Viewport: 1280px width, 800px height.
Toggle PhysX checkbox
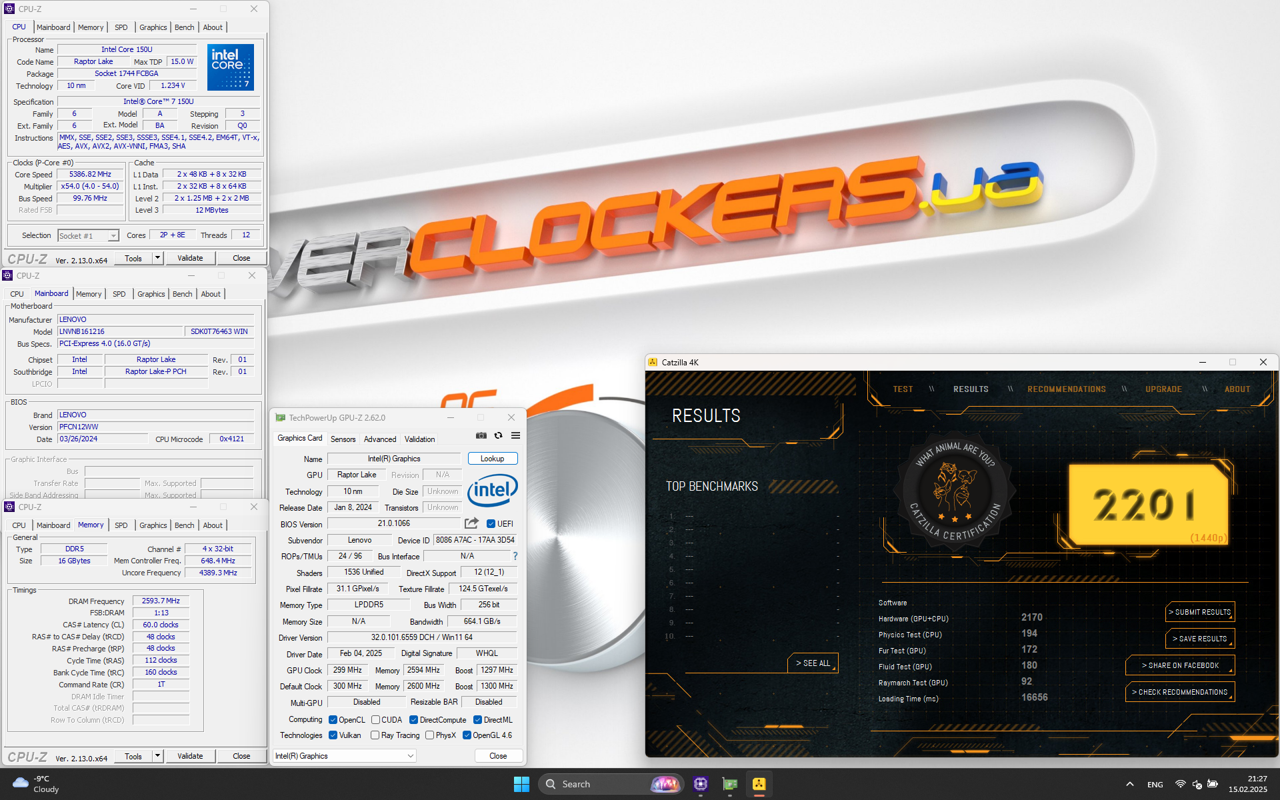click(x=429, y=735)
